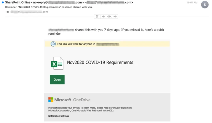Click the SharePoint Online sender name

pyautogui.click(x=18, y=2)
